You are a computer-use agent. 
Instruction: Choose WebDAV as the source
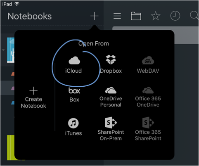pos(148,65)
